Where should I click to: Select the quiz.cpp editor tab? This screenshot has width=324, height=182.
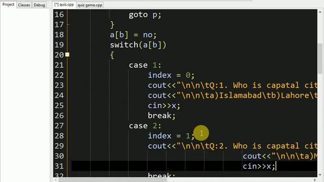pos(64,5)
